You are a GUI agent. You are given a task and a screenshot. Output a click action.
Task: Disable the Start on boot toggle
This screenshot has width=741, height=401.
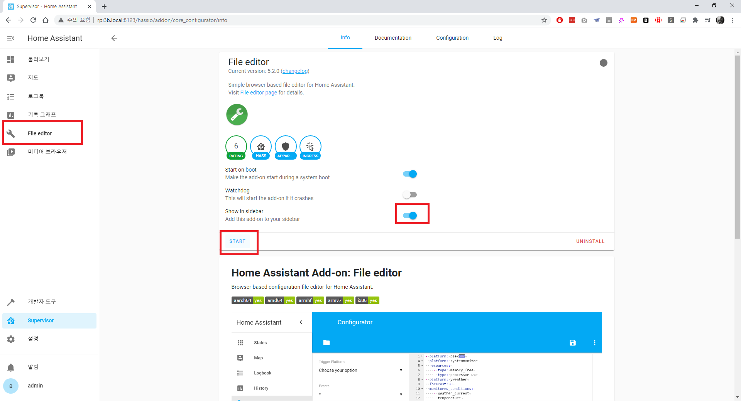410,174
